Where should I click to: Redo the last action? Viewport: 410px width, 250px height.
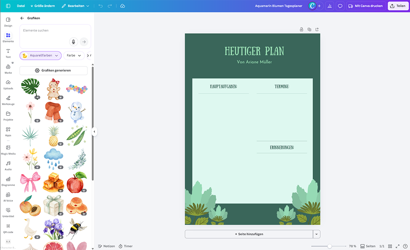[x=110, y=6]
